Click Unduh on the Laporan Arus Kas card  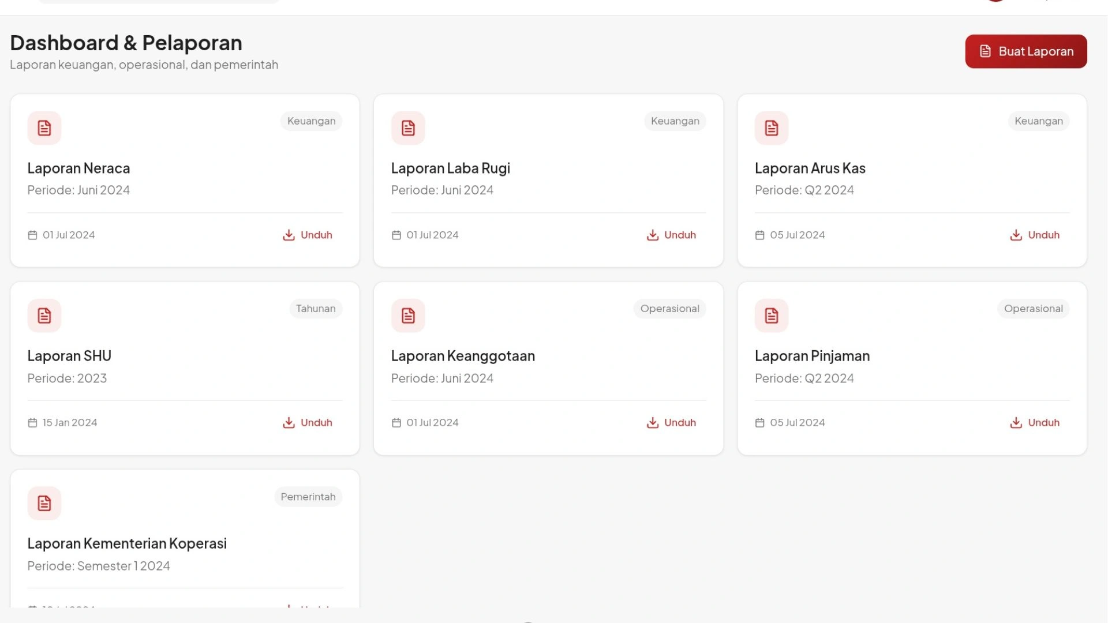pos(1035,235)
